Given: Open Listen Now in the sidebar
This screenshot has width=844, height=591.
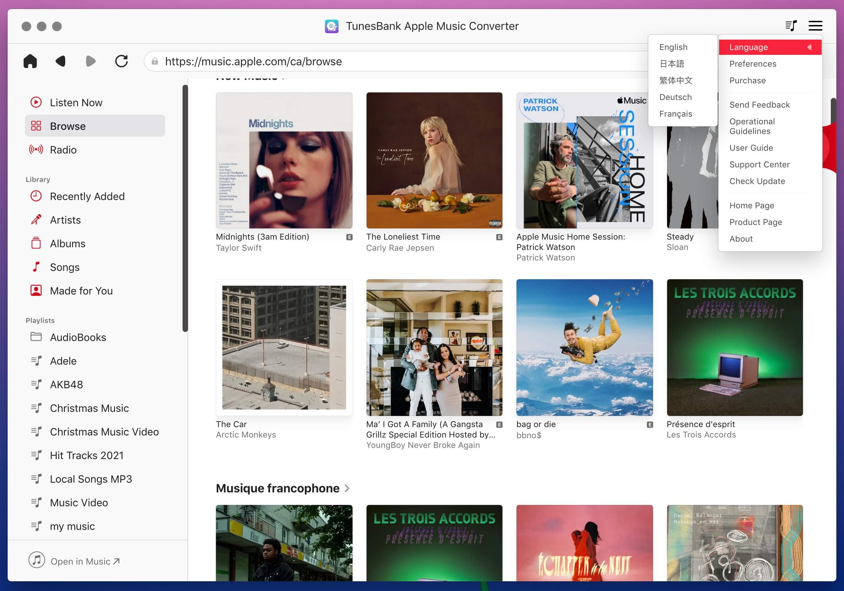Looking at the screenshot, I should tap(95, 102).
